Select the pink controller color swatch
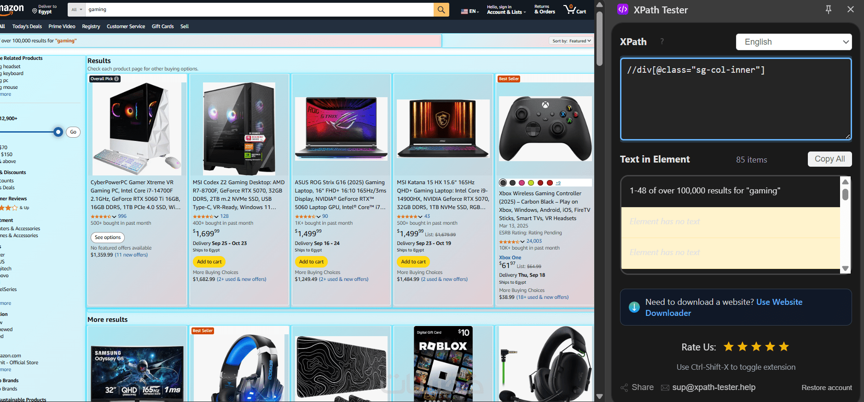 pos(522,183)
